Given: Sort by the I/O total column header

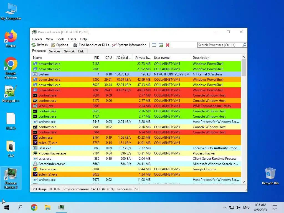Looking at the screenshot, I should tap(123, 58).
